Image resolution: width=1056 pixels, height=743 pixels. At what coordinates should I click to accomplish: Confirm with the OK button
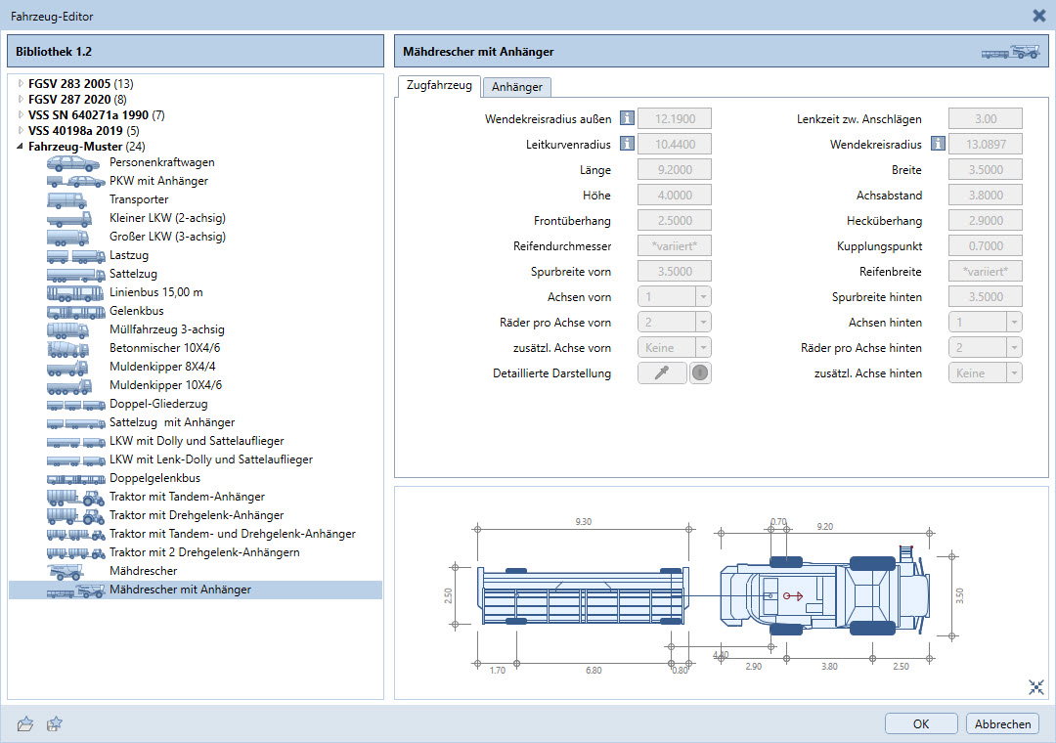921,724
